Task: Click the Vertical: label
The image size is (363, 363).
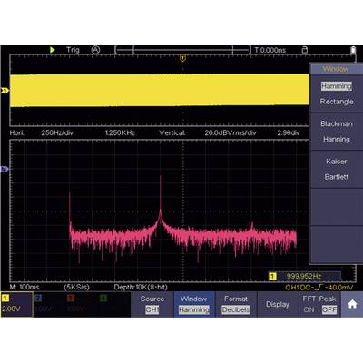Action: pyautogui.click(x=172, y=132)
